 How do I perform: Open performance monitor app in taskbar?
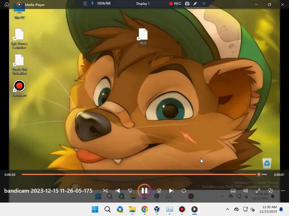[x=169, y=209]
